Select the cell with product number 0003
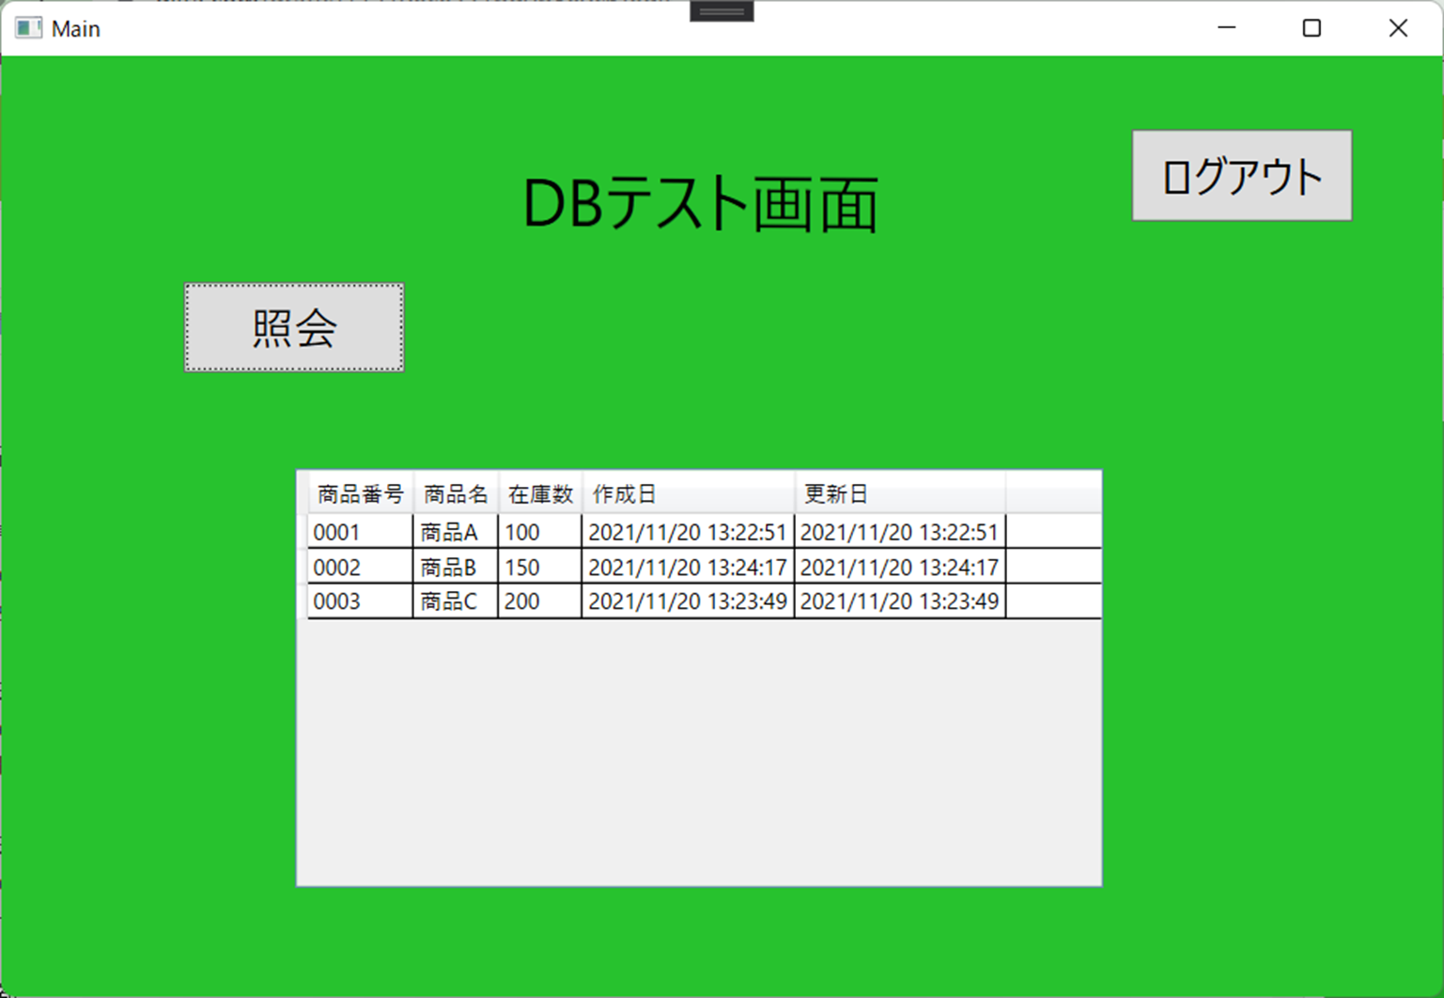 (x=361, y=601)
